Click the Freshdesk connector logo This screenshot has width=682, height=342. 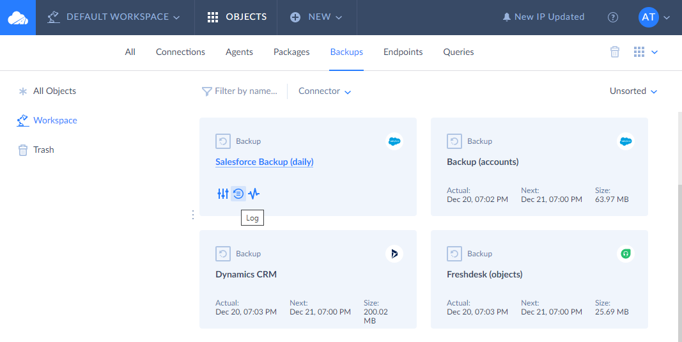(626, 254)
